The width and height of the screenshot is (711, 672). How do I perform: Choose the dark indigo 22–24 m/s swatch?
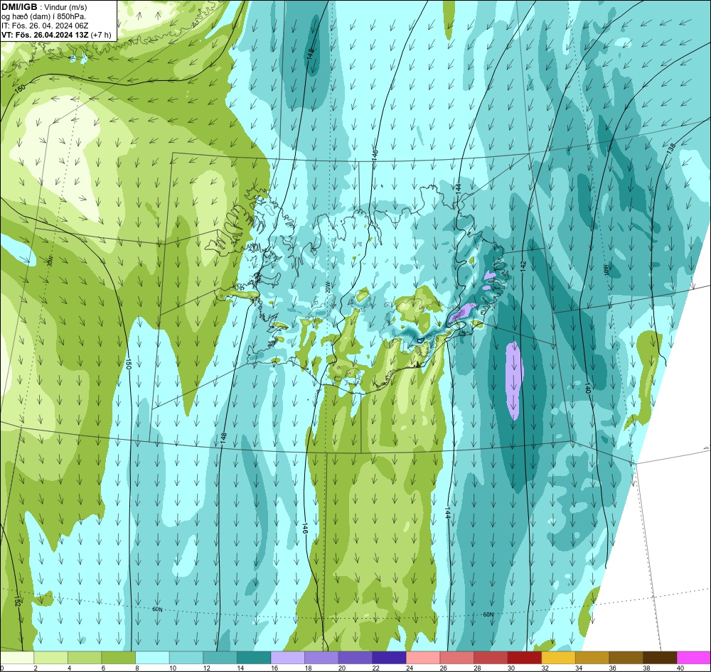tap(389, 658)
